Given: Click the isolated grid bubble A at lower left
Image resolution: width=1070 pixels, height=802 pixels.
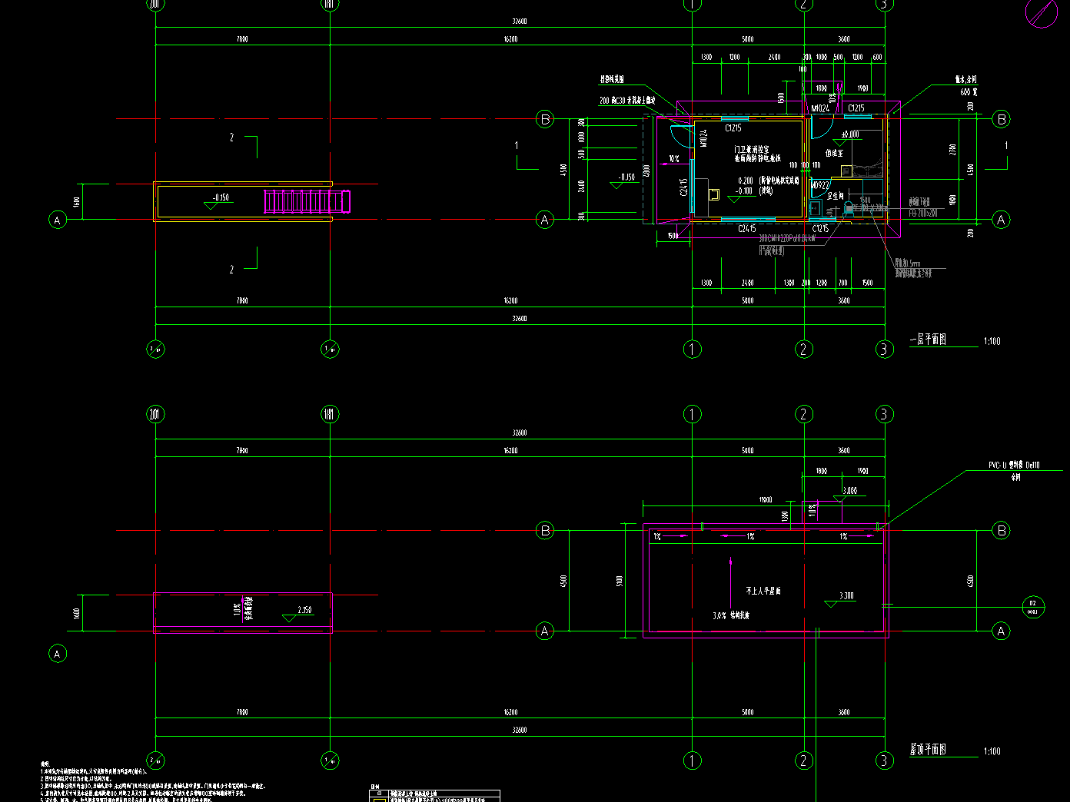Looking at the screenshot, I should [x=57, y=654].
